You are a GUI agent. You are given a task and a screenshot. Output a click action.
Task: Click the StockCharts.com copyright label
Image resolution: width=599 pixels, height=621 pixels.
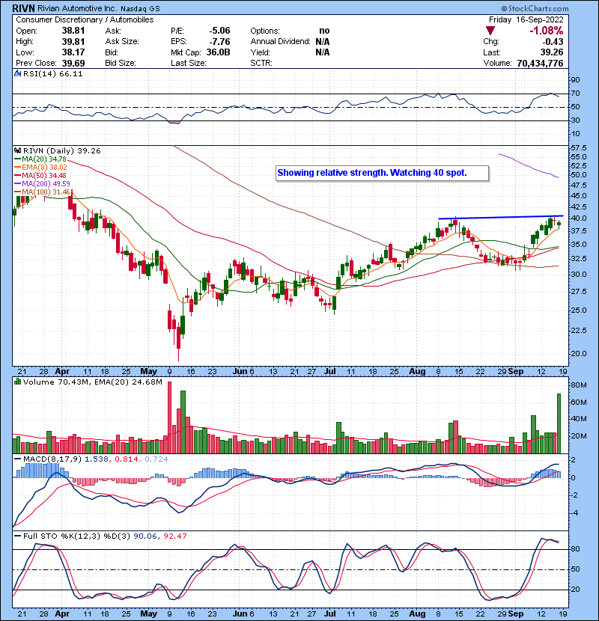[x=535, y=8]
